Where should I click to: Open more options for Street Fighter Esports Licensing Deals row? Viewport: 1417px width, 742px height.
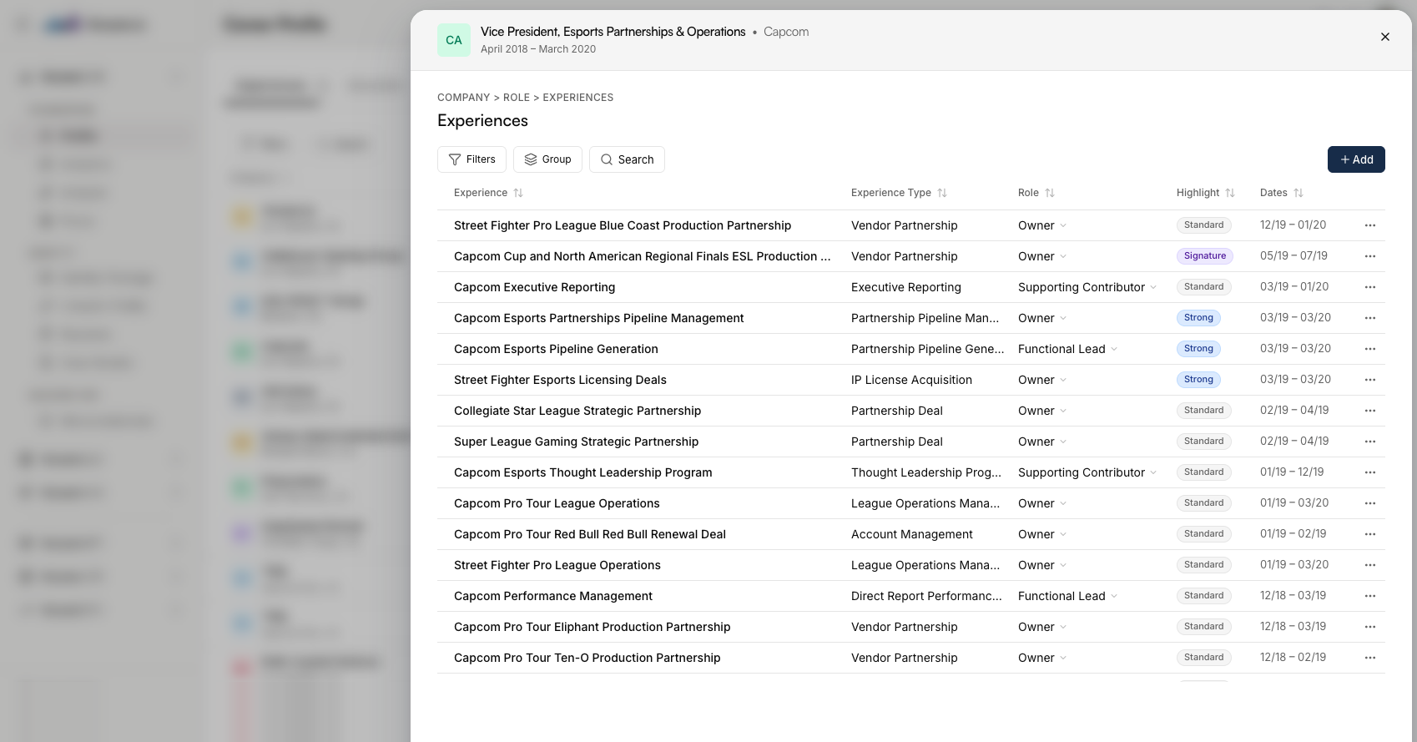1370,380
